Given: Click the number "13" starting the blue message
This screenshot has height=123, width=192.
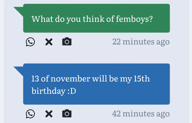Looking at the screenshot, I should 35,79.
